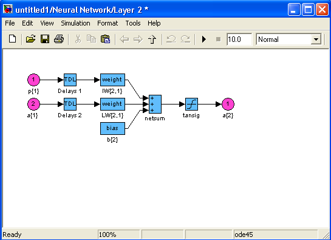Screen dimensions: 331x240
Task: Maximize the Layer 2 window
Action: pos(308,10)
